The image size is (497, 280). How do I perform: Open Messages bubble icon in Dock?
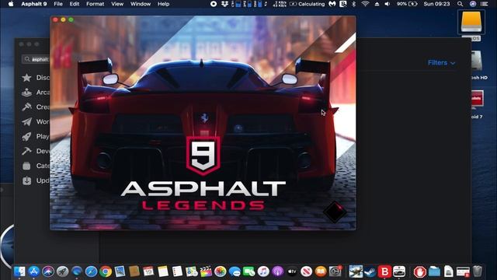(x=235, y=271)
